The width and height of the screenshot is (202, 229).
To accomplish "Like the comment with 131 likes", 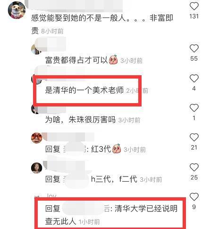I will pos(194,6).
